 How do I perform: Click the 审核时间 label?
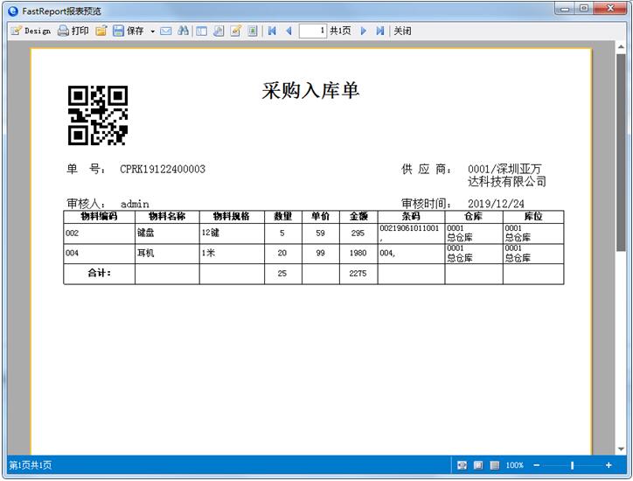427,204
